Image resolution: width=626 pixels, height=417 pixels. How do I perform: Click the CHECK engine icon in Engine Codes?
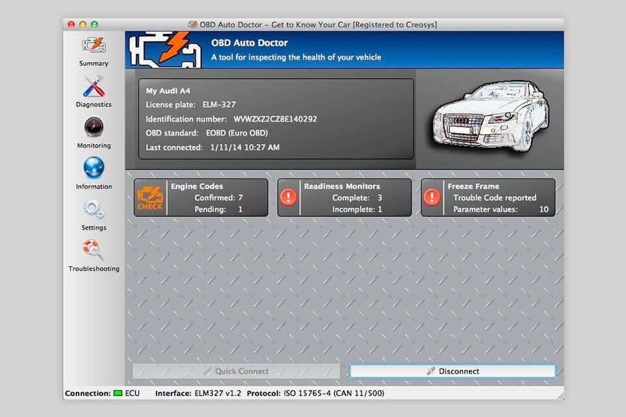(x=149, y=197)
